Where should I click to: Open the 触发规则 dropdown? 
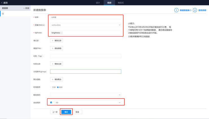[x=86, y=95]
